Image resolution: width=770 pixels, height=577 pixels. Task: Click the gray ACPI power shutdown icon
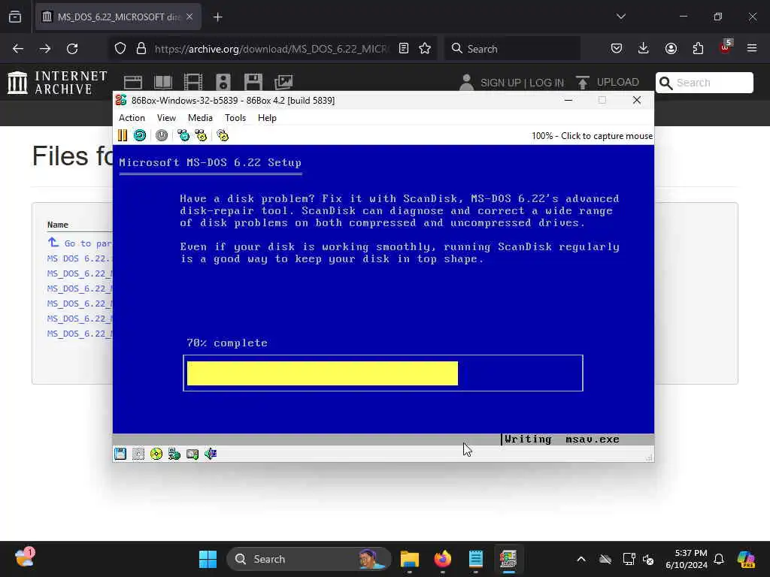coord(162,135)
